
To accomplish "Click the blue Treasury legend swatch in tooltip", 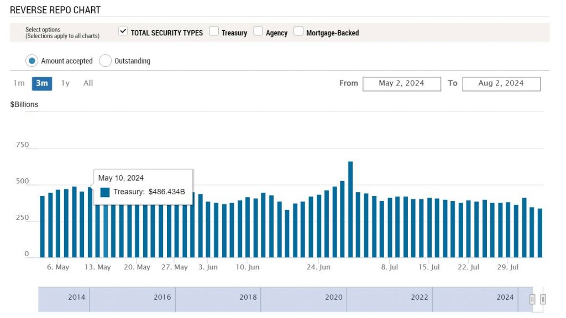I will (x=105, y=192).
